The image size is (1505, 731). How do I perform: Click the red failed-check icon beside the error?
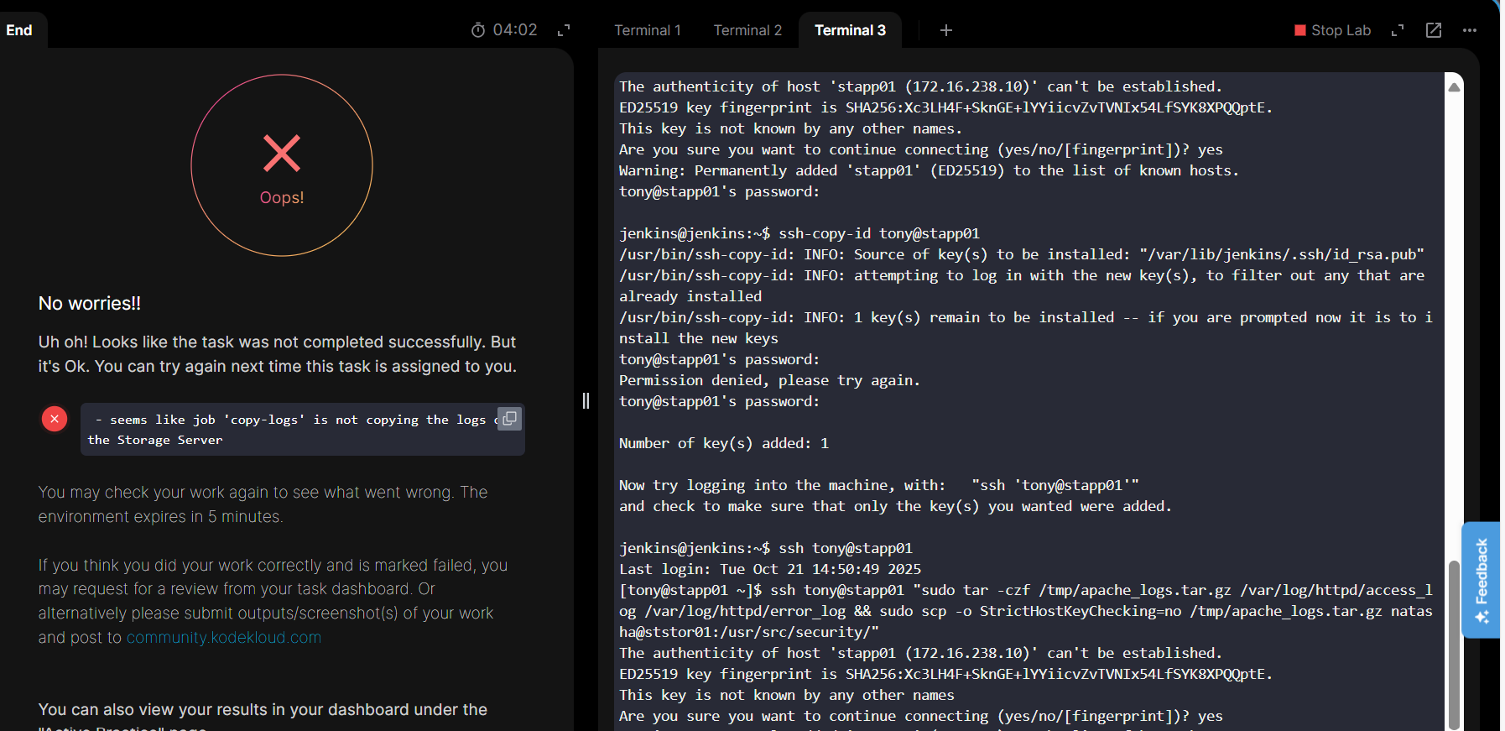point(55,419)
